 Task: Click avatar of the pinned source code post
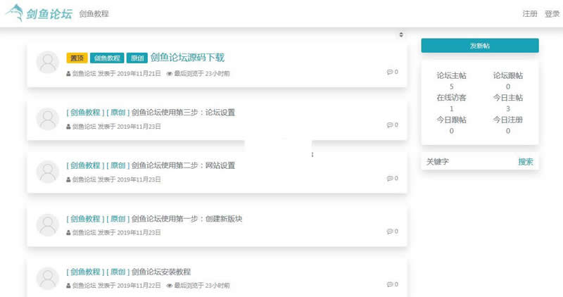click(x=47, y=63)
